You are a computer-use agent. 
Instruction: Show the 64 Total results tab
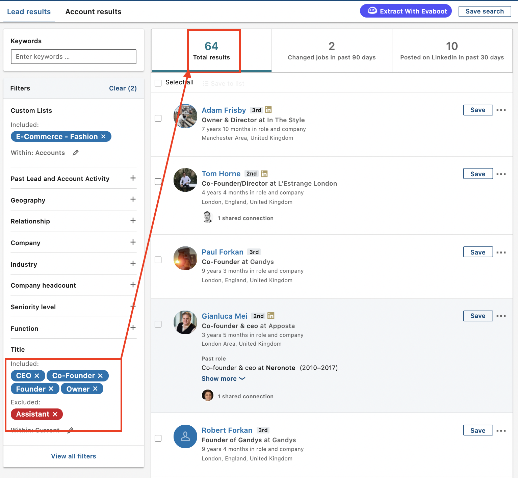[212, 51]
